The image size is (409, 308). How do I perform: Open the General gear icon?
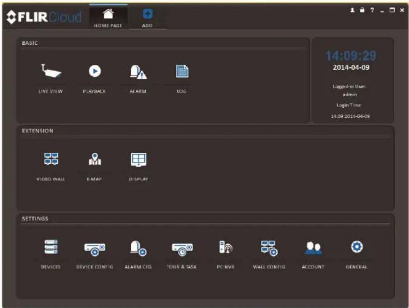tap(357, 246)
